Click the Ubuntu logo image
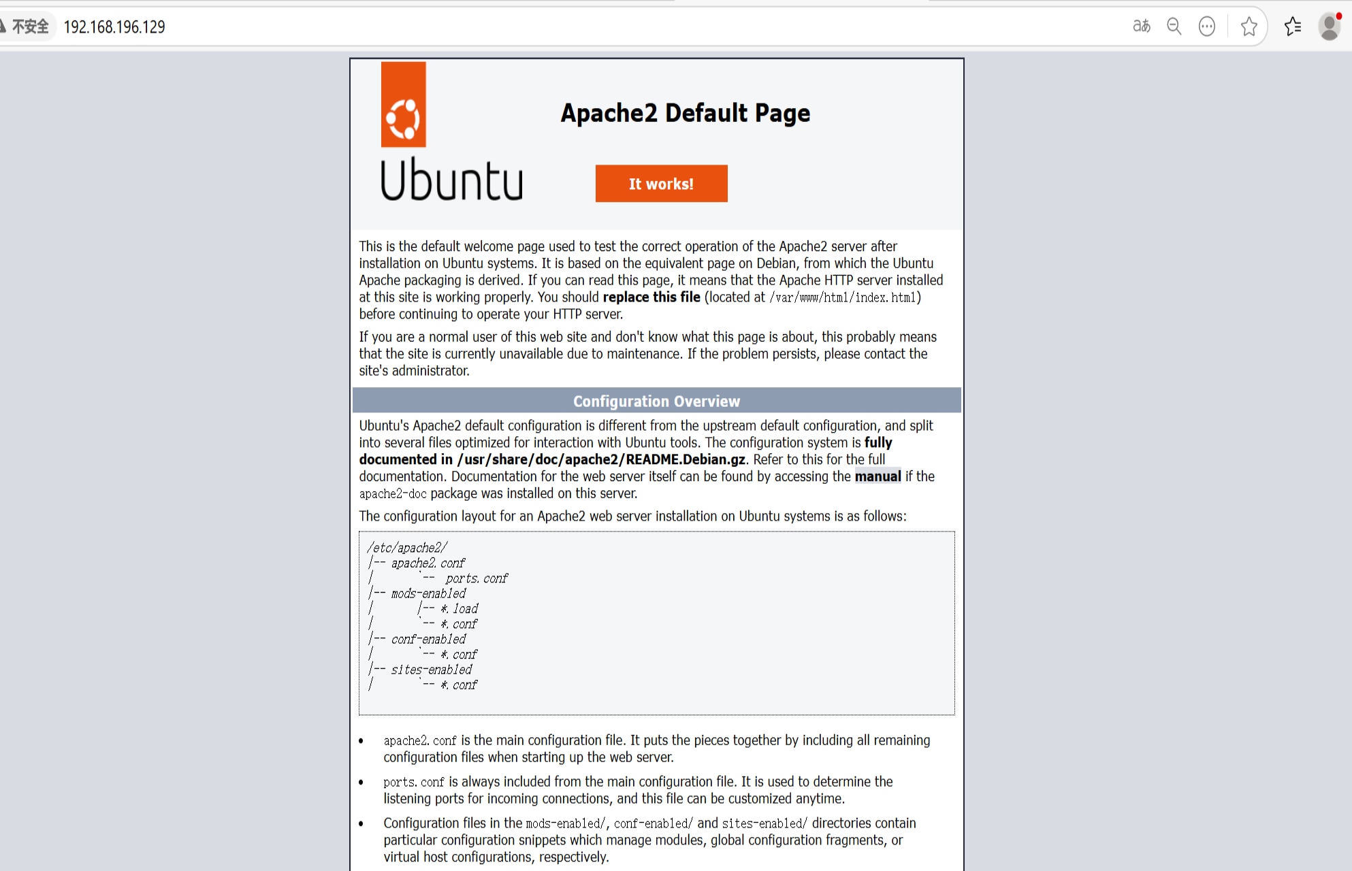The height and width of the screenshot is (871, 1352). coord(451,133)
